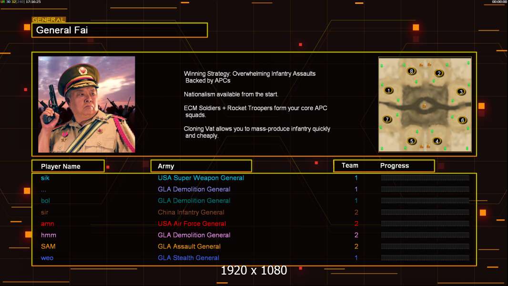Click start position 7 on the map

[x=387, y=119]
